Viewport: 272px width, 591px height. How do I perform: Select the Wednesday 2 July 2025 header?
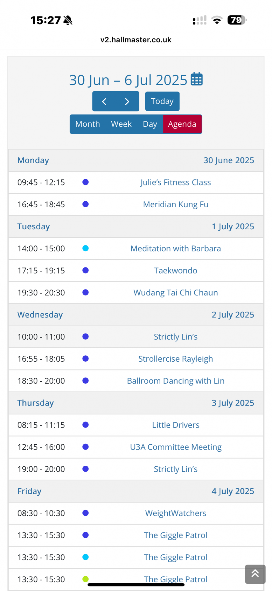(x=136, y=315)
